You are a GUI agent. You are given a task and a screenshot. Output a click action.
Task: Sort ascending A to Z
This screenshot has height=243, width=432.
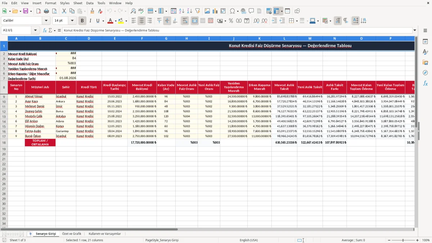[182, 11]
